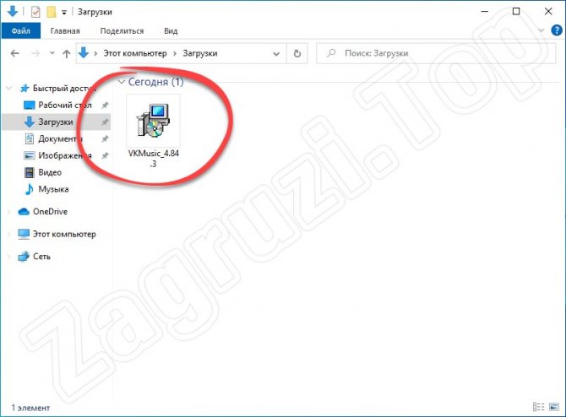
Task: Expand the Этот компьютер tree node
Action: [9, 234]
